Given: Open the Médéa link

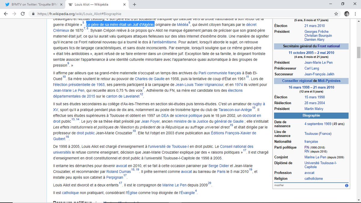Looking at the screenshot, I should click(x=183, y=25).
